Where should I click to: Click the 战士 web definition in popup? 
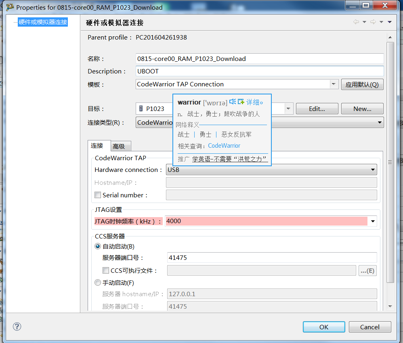183,134
